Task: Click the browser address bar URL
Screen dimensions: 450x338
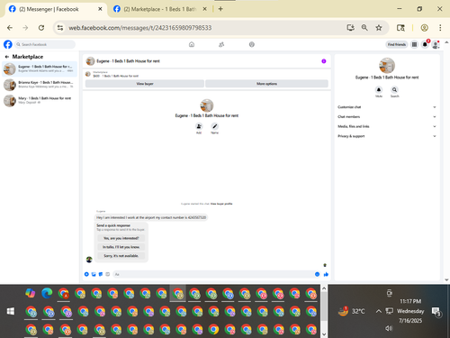Action: (x=140, y=28)
